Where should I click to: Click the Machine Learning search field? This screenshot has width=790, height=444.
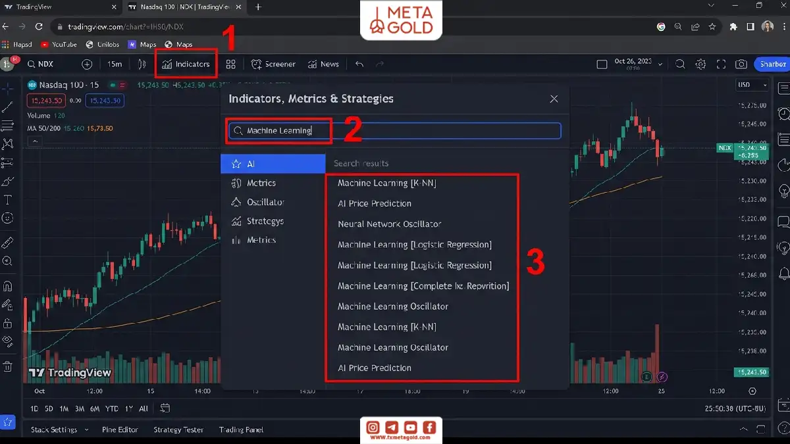(x=394, y=130)
